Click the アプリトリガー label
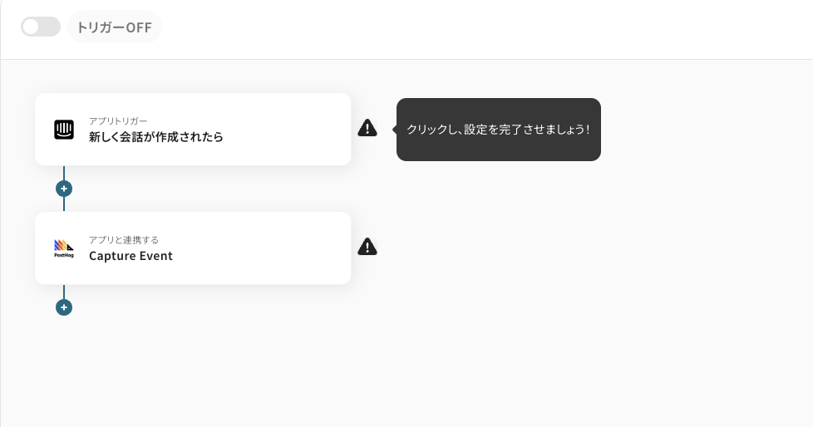This screenshot has height=427, width=813. [118, 121]
